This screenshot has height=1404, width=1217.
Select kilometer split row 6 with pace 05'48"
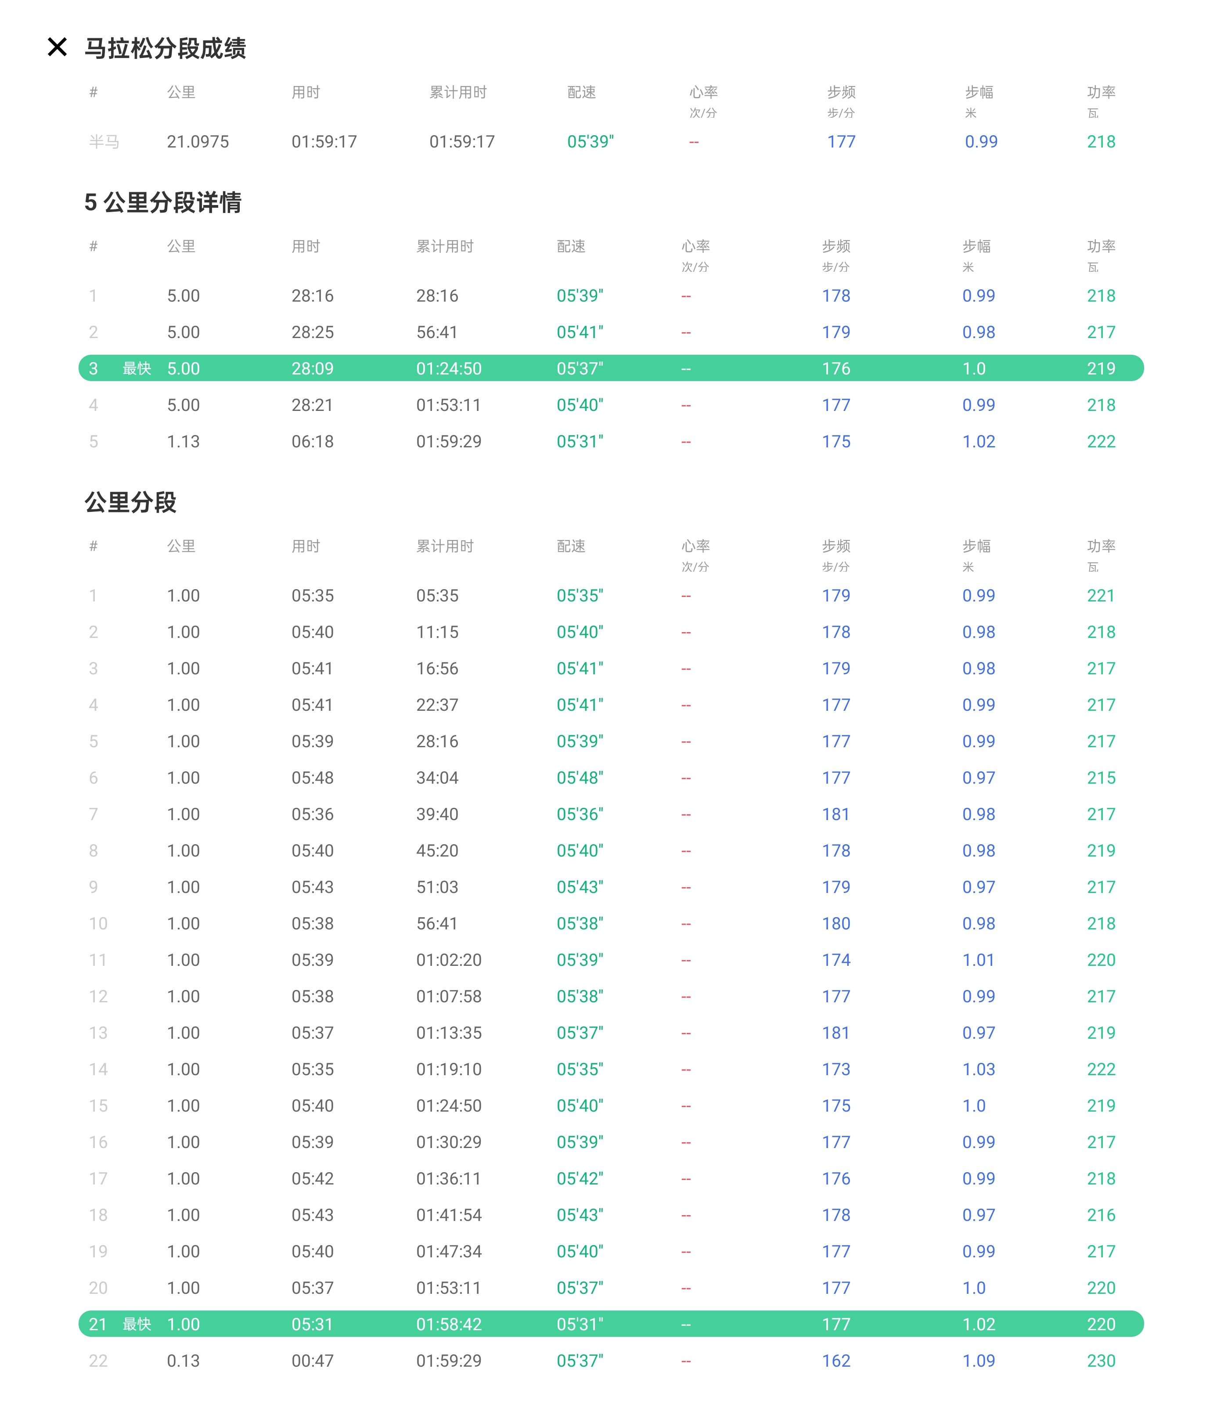579,778
